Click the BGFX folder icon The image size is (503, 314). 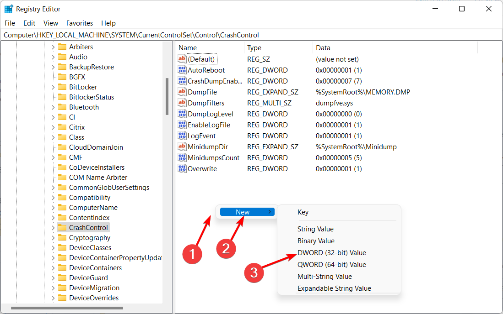pos(62,77)
